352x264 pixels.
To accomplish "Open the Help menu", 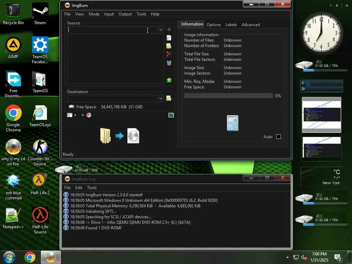I will (155, 14).
